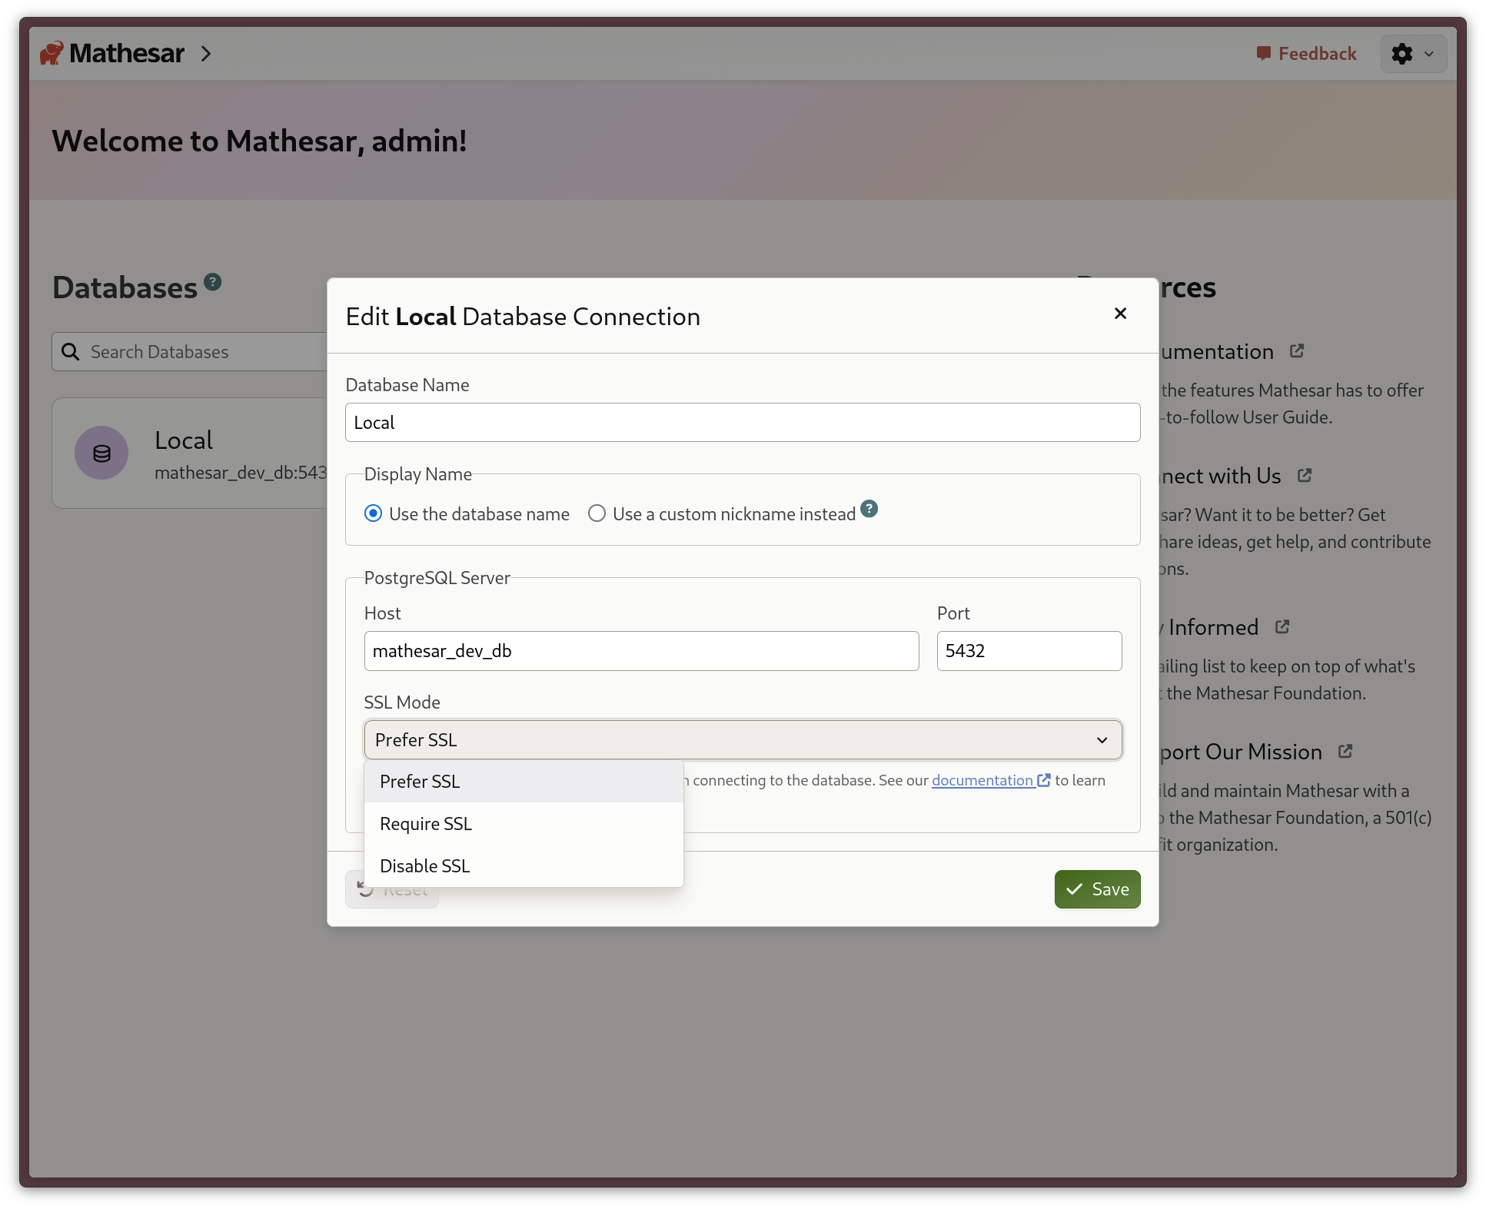Click the help icon beside custom nickname option
The image size is (1486, 1209).
869,509
